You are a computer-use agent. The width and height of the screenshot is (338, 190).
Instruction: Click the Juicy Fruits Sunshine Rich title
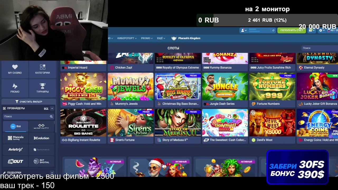274,68
